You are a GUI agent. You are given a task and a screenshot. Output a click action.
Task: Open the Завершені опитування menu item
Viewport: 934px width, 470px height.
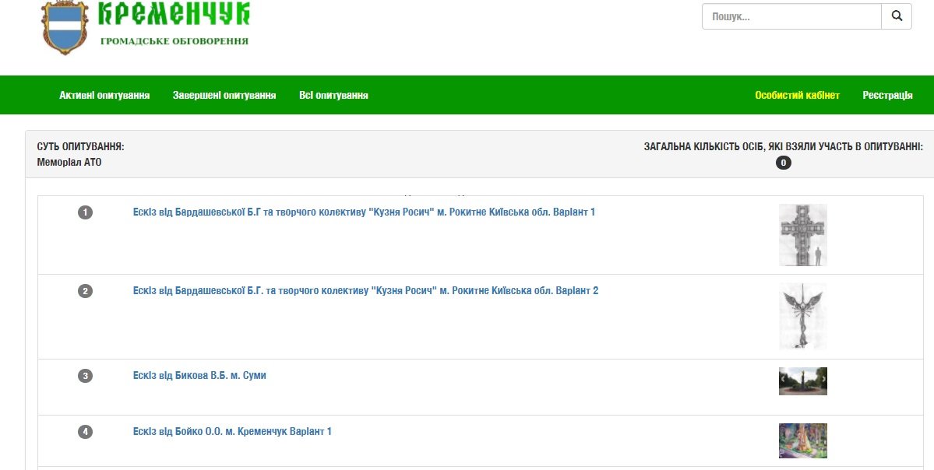click(224, 96)
